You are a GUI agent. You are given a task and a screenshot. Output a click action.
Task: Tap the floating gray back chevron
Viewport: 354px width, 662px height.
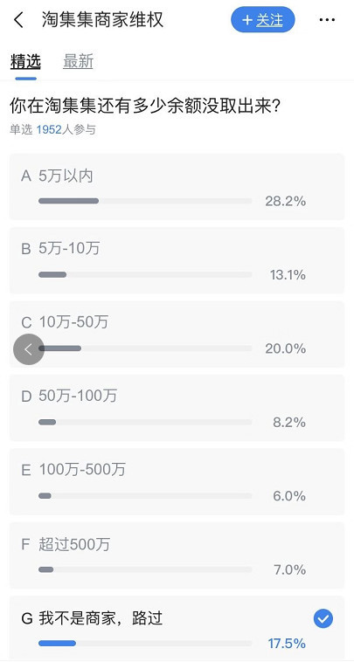29,349
